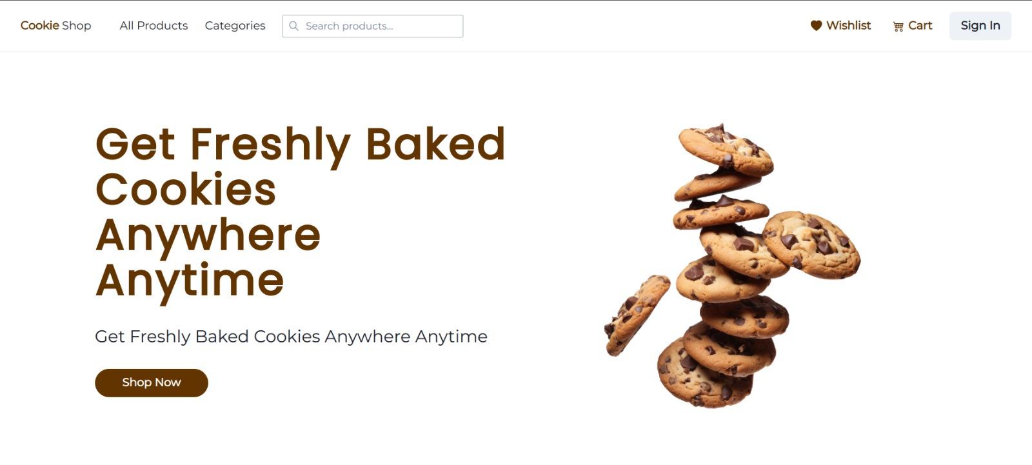Image resolution: width=1032 pixels, height=465 pixels.
Task: Open the All Products page
Action: (154, 26)
